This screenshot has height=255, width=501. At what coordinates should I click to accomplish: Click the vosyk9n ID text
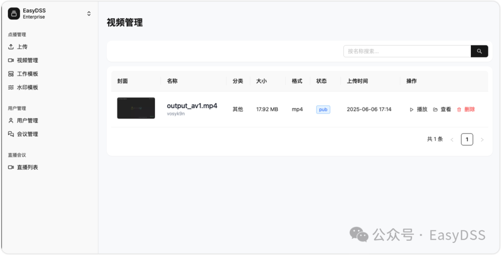(176, 114)
